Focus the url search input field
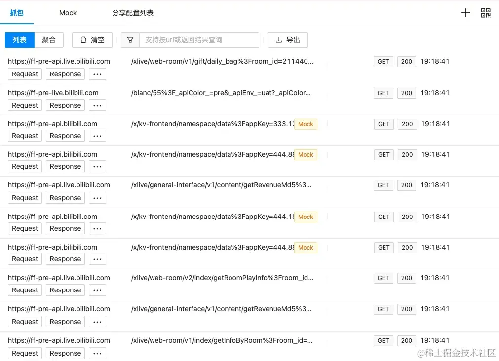499x361 pixels. coord(199,40)
